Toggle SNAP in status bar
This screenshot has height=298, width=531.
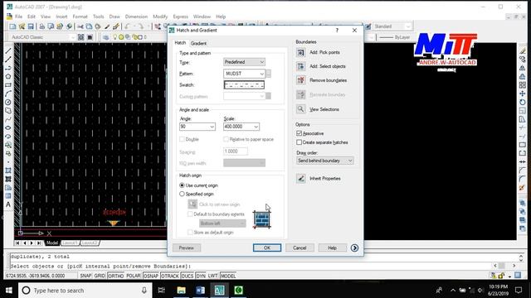click(85, 276)
